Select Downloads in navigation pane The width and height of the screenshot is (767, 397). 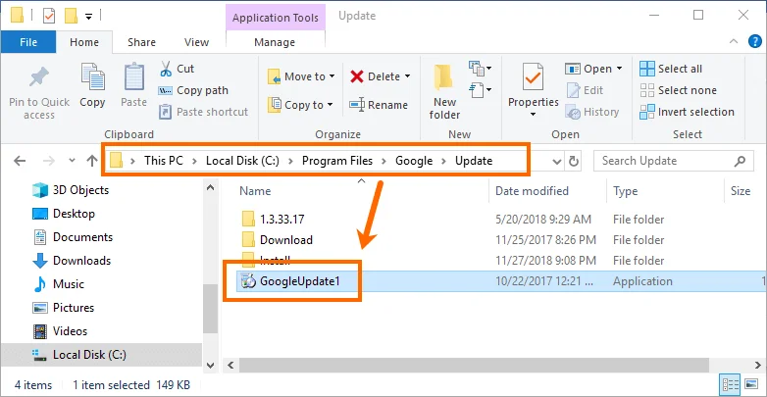(x=72, y=261)
